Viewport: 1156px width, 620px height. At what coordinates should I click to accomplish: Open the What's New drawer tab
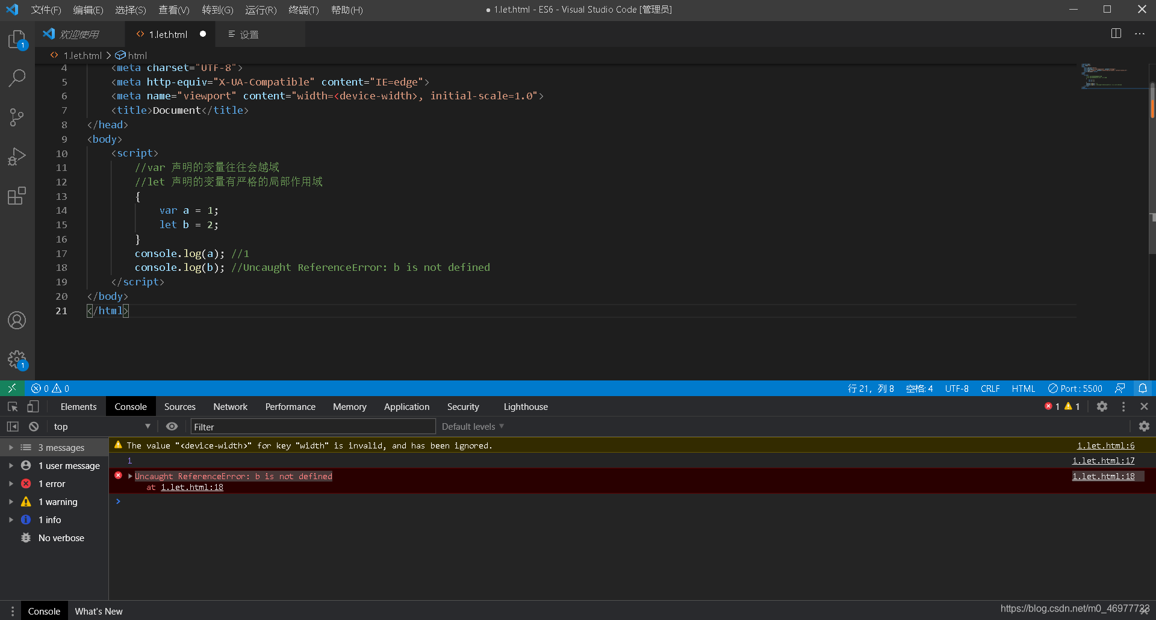99,611
